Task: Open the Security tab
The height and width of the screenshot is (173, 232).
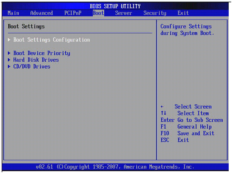Action: pyautogui.click(x=155, y=13)
